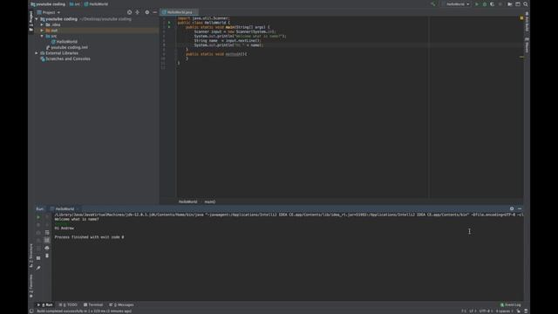This screenshot has width=558, height=314.
Task: Click youtube coding in the navigation bar
Action: point(49,4)
